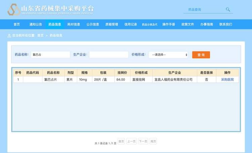252x153 pixels.
Task: Open the 政策文件 tab
Action: point(188,24)
